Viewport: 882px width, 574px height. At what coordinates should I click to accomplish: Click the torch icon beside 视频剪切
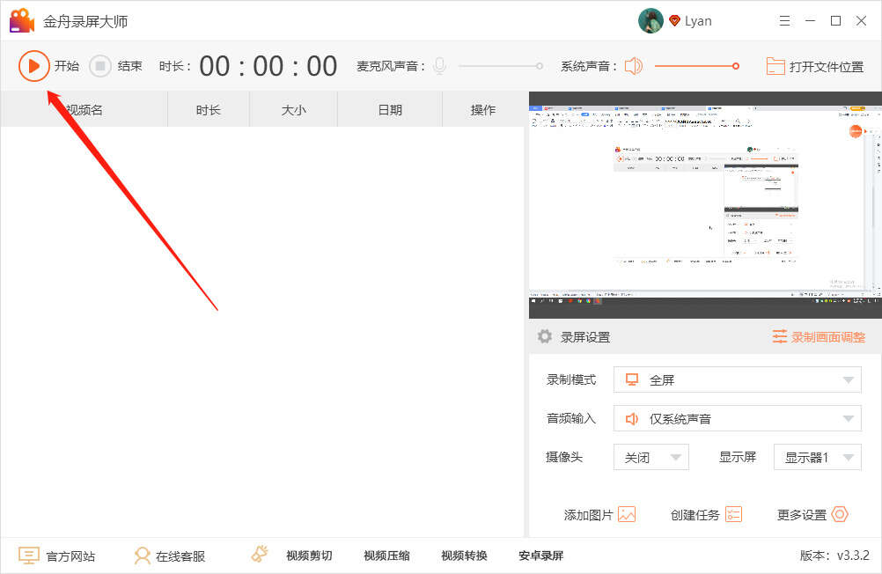(x=260, y=554)
